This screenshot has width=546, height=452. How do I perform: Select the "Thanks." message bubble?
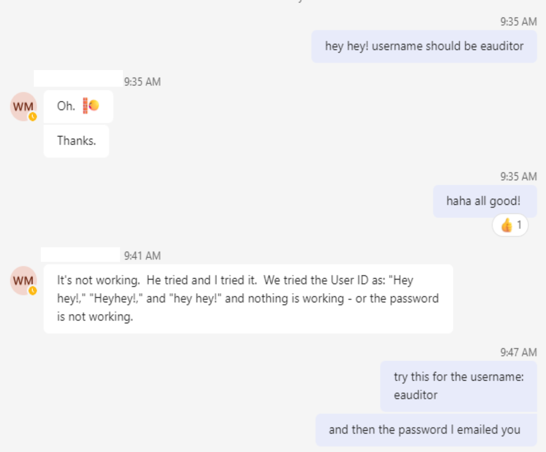click(x=76, y=141)
